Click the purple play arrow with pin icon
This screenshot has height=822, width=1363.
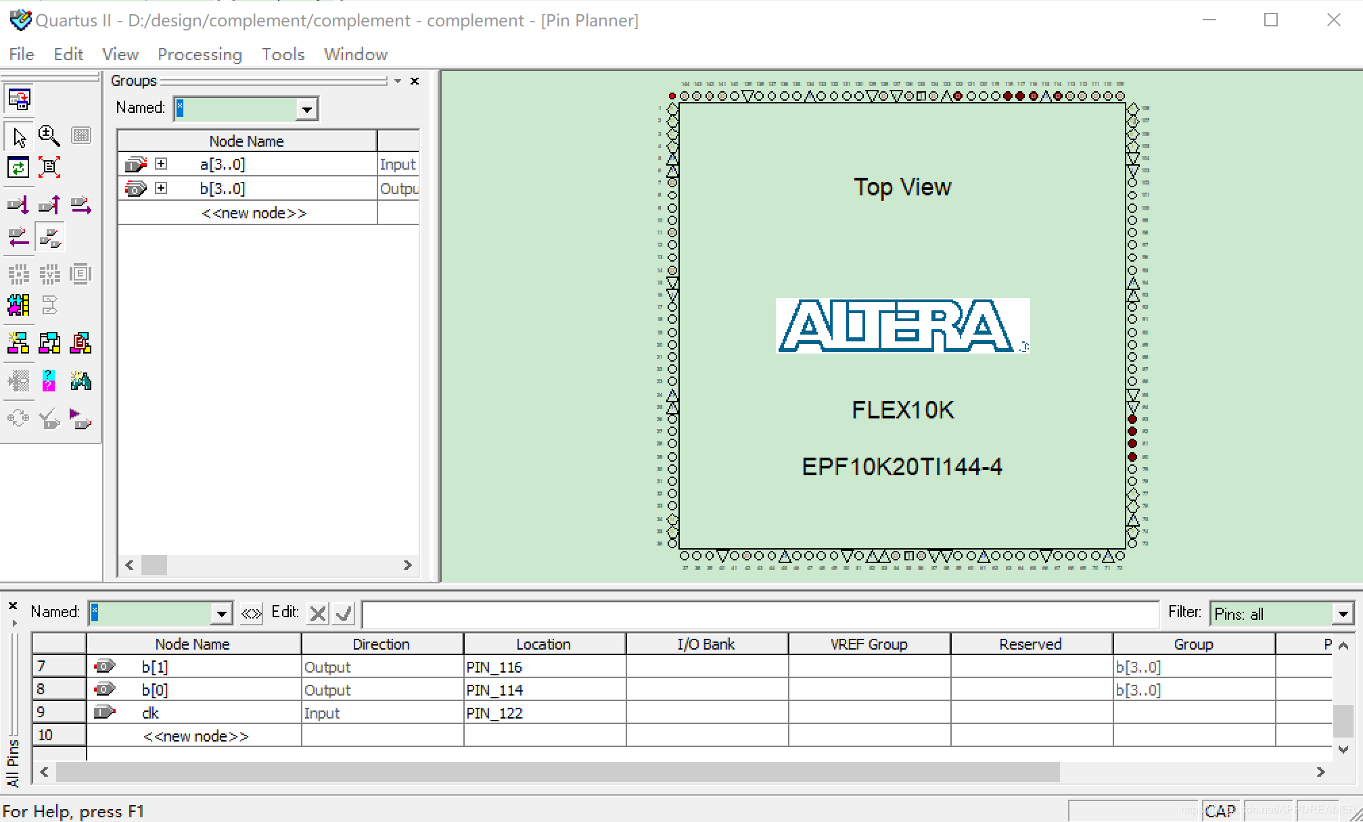pyautogui.click(x=80, y=419)
